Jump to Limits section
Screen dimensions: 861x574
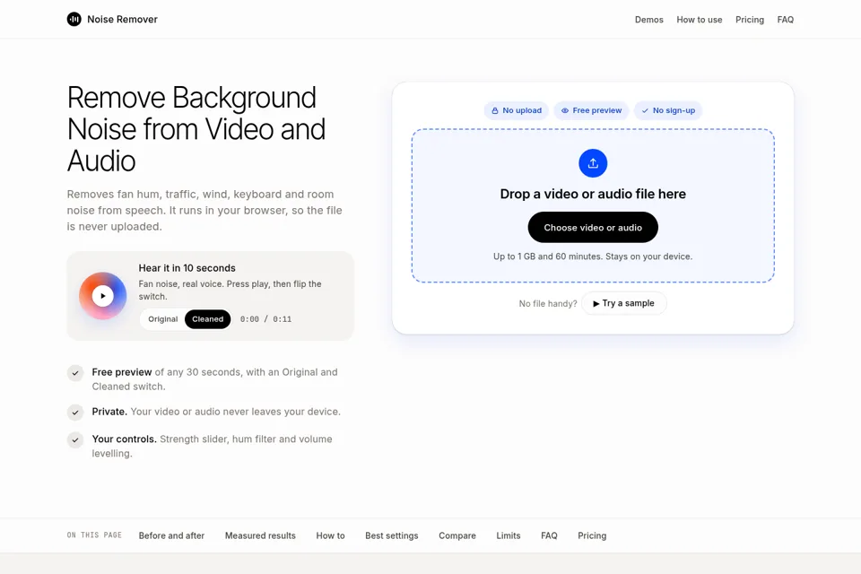pos(509,535)
